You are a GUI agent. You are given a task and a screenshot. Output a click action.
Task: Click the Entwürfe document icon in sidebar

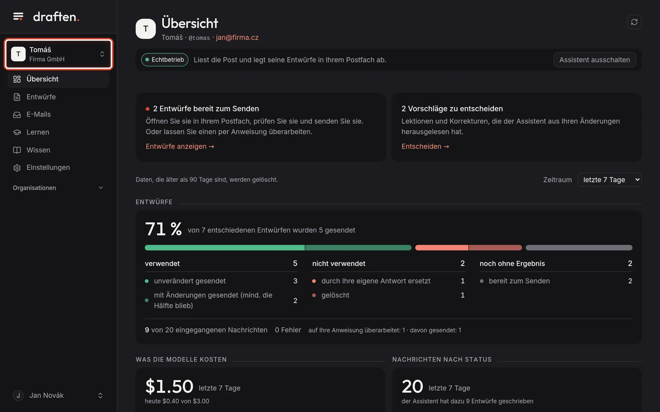(x=17, y=97)
